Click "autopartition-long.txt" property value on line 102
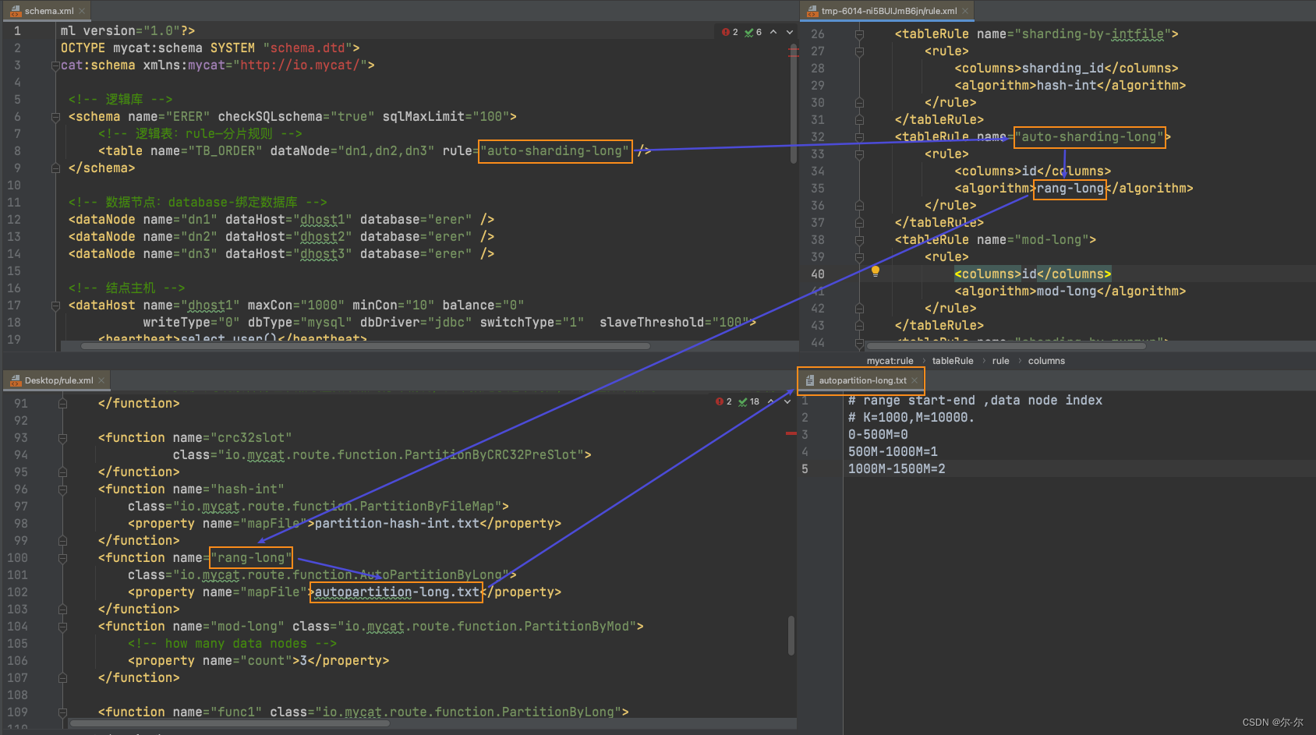This screenshot has height=735, width=1316. 397,592
